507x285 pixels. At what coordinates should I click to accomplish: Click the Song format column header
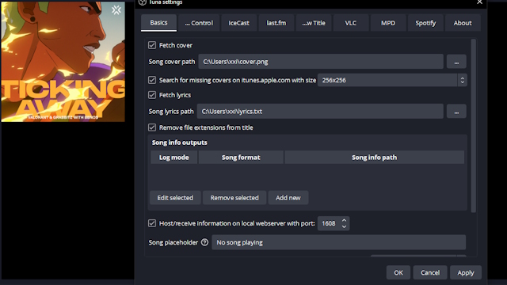click(241, 158)
